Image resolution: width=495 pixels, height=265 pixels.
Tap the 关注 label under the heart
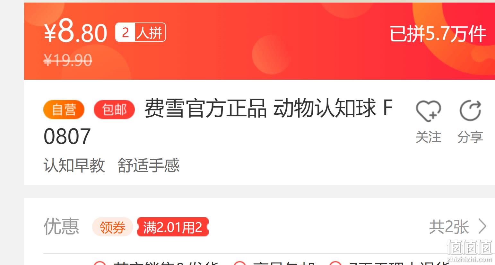(428, 137)
